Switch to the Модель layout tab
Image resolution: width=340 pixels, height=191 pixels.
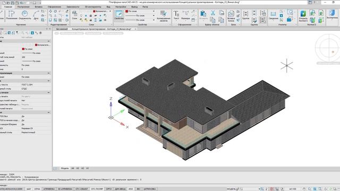pyautogui.click(x=65, y=168)
